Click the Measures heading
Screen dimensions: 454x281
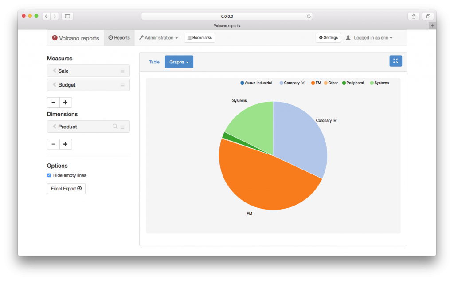tap(60, 59)
